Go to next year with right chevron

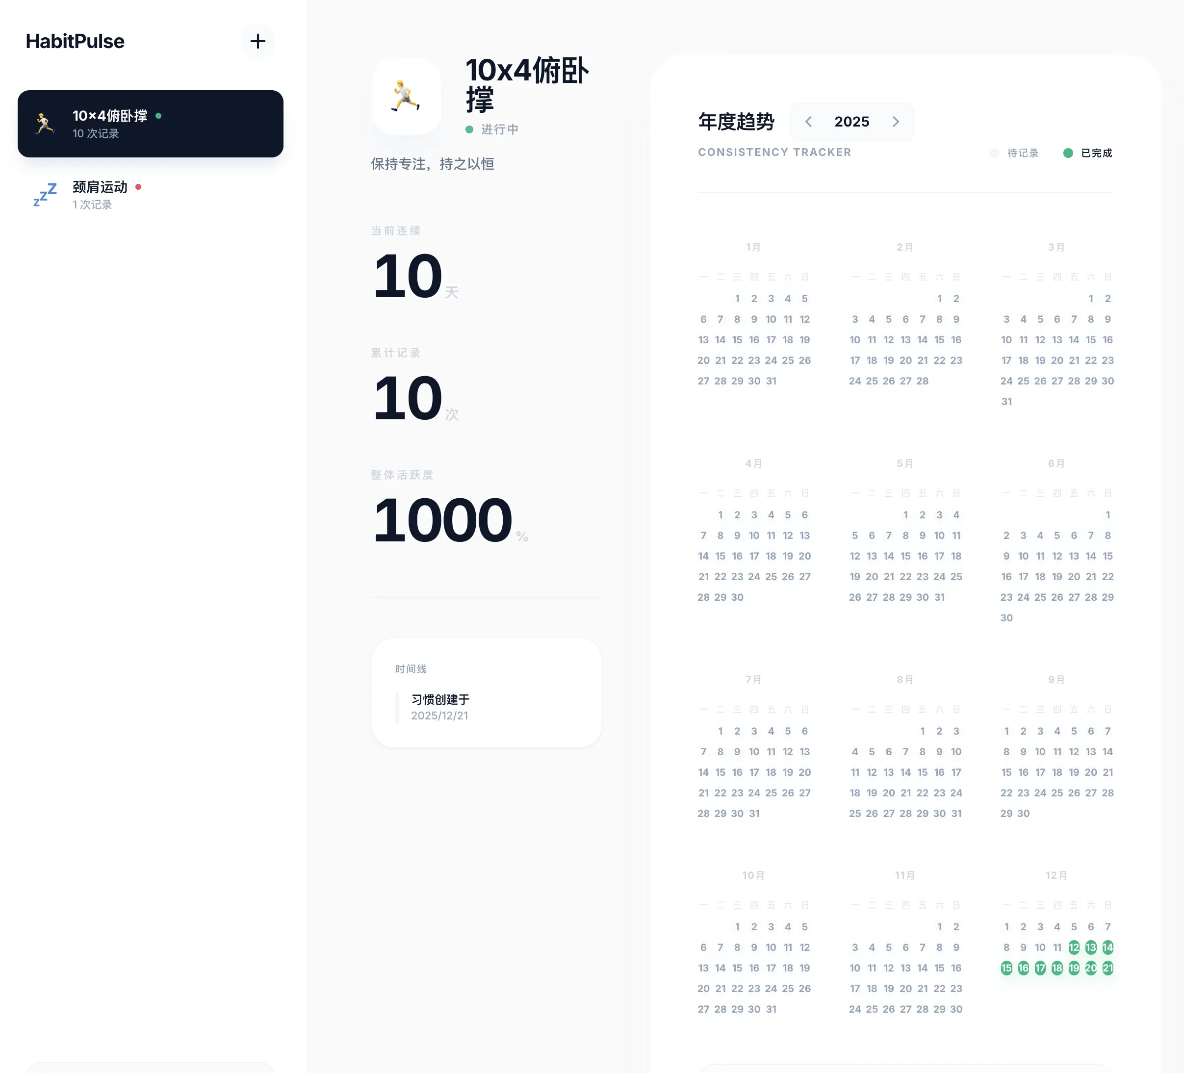(895, 122)
